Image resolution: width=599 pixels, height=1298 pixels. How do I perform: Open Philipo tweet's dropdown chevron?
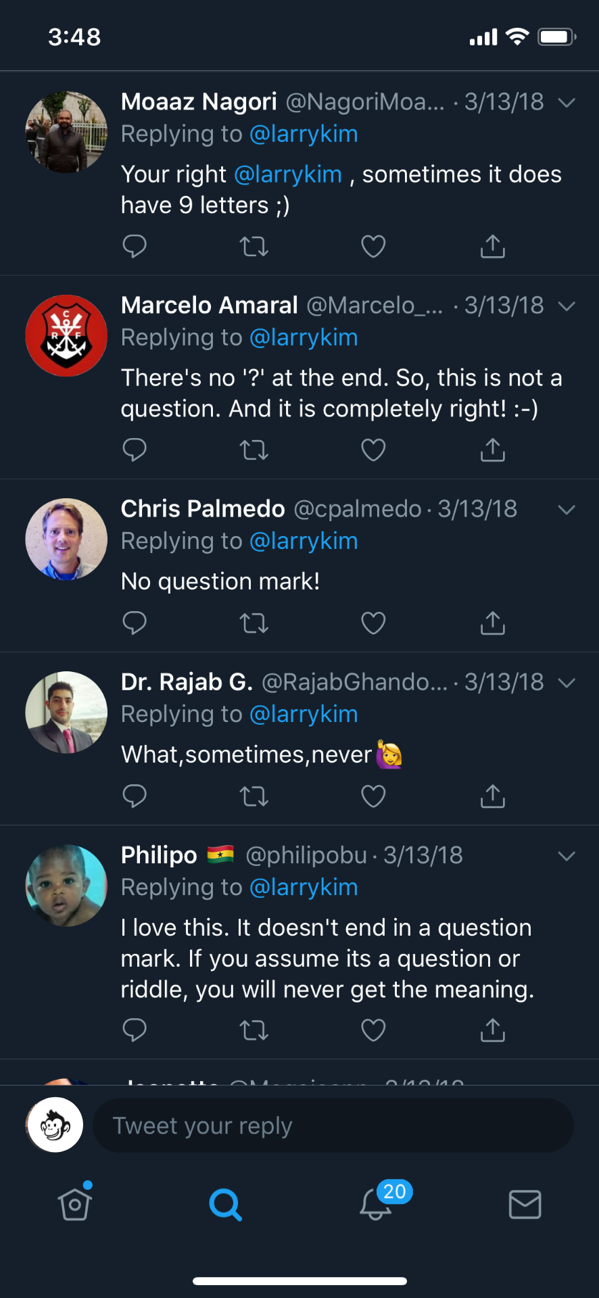(567, 856)
